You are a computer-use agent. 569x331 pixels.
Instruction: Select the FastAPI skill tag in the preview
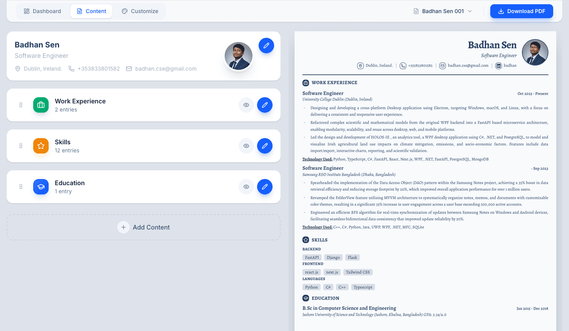pos(312,257)
